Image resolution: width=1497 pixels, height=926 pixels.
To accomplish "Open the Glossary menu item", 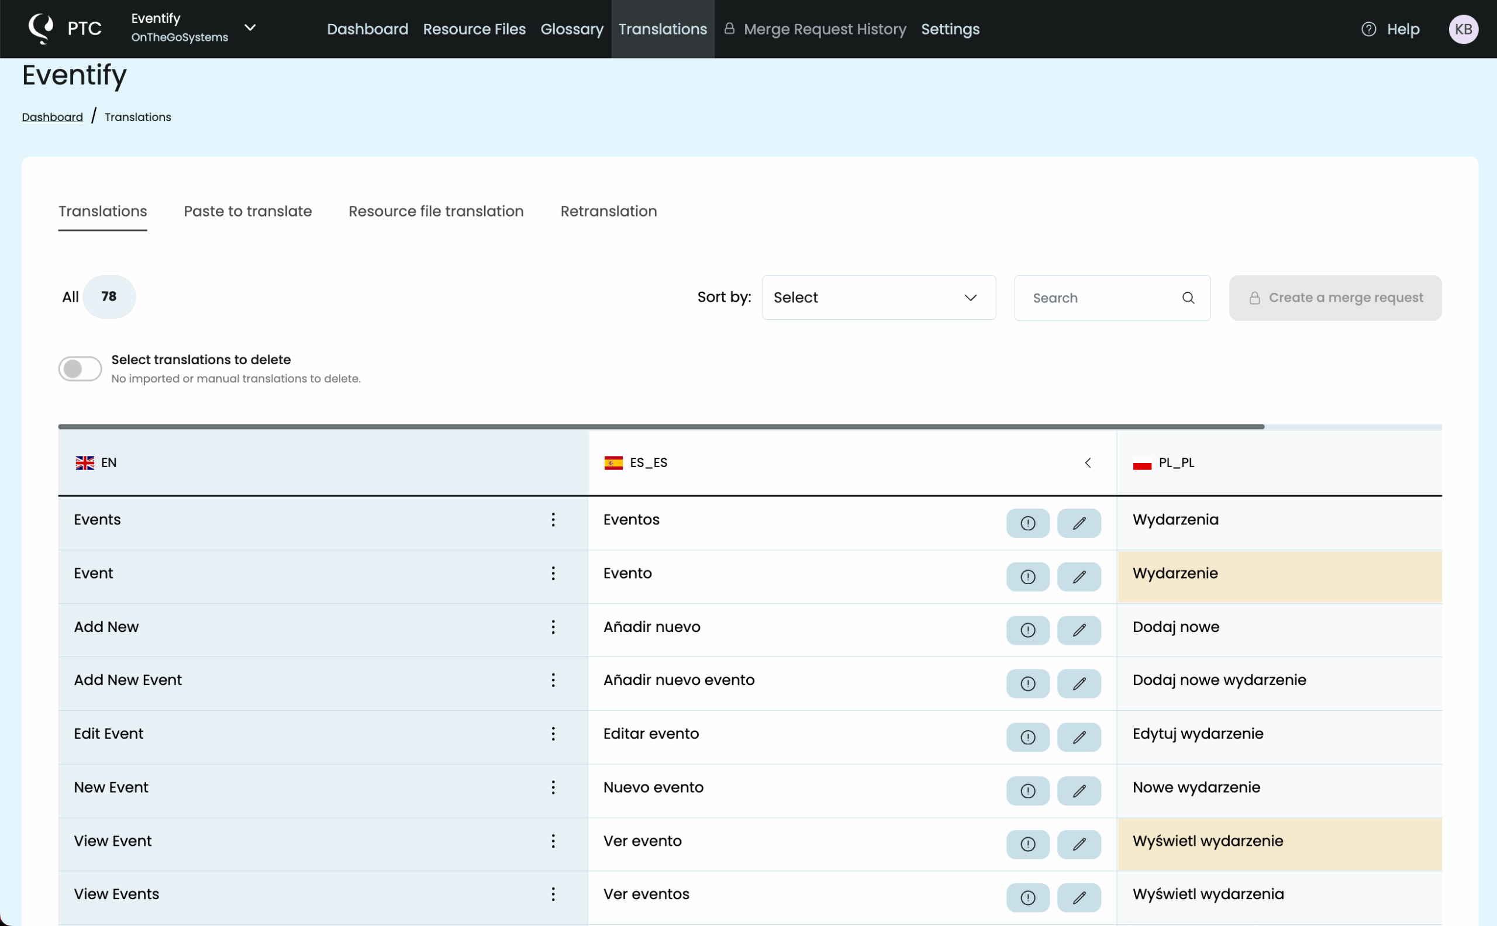I will click(x=571, y=29).
